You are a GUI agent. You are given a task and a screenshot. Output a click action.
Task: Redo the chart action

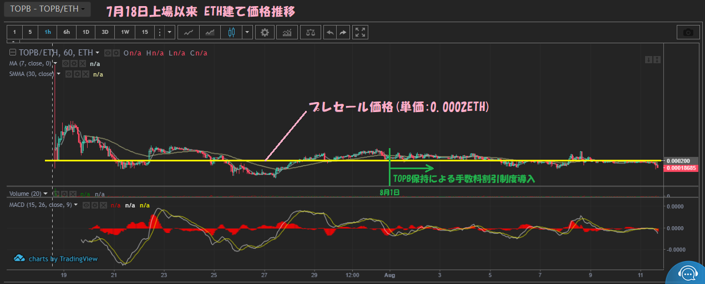click(x=343, y=32)
